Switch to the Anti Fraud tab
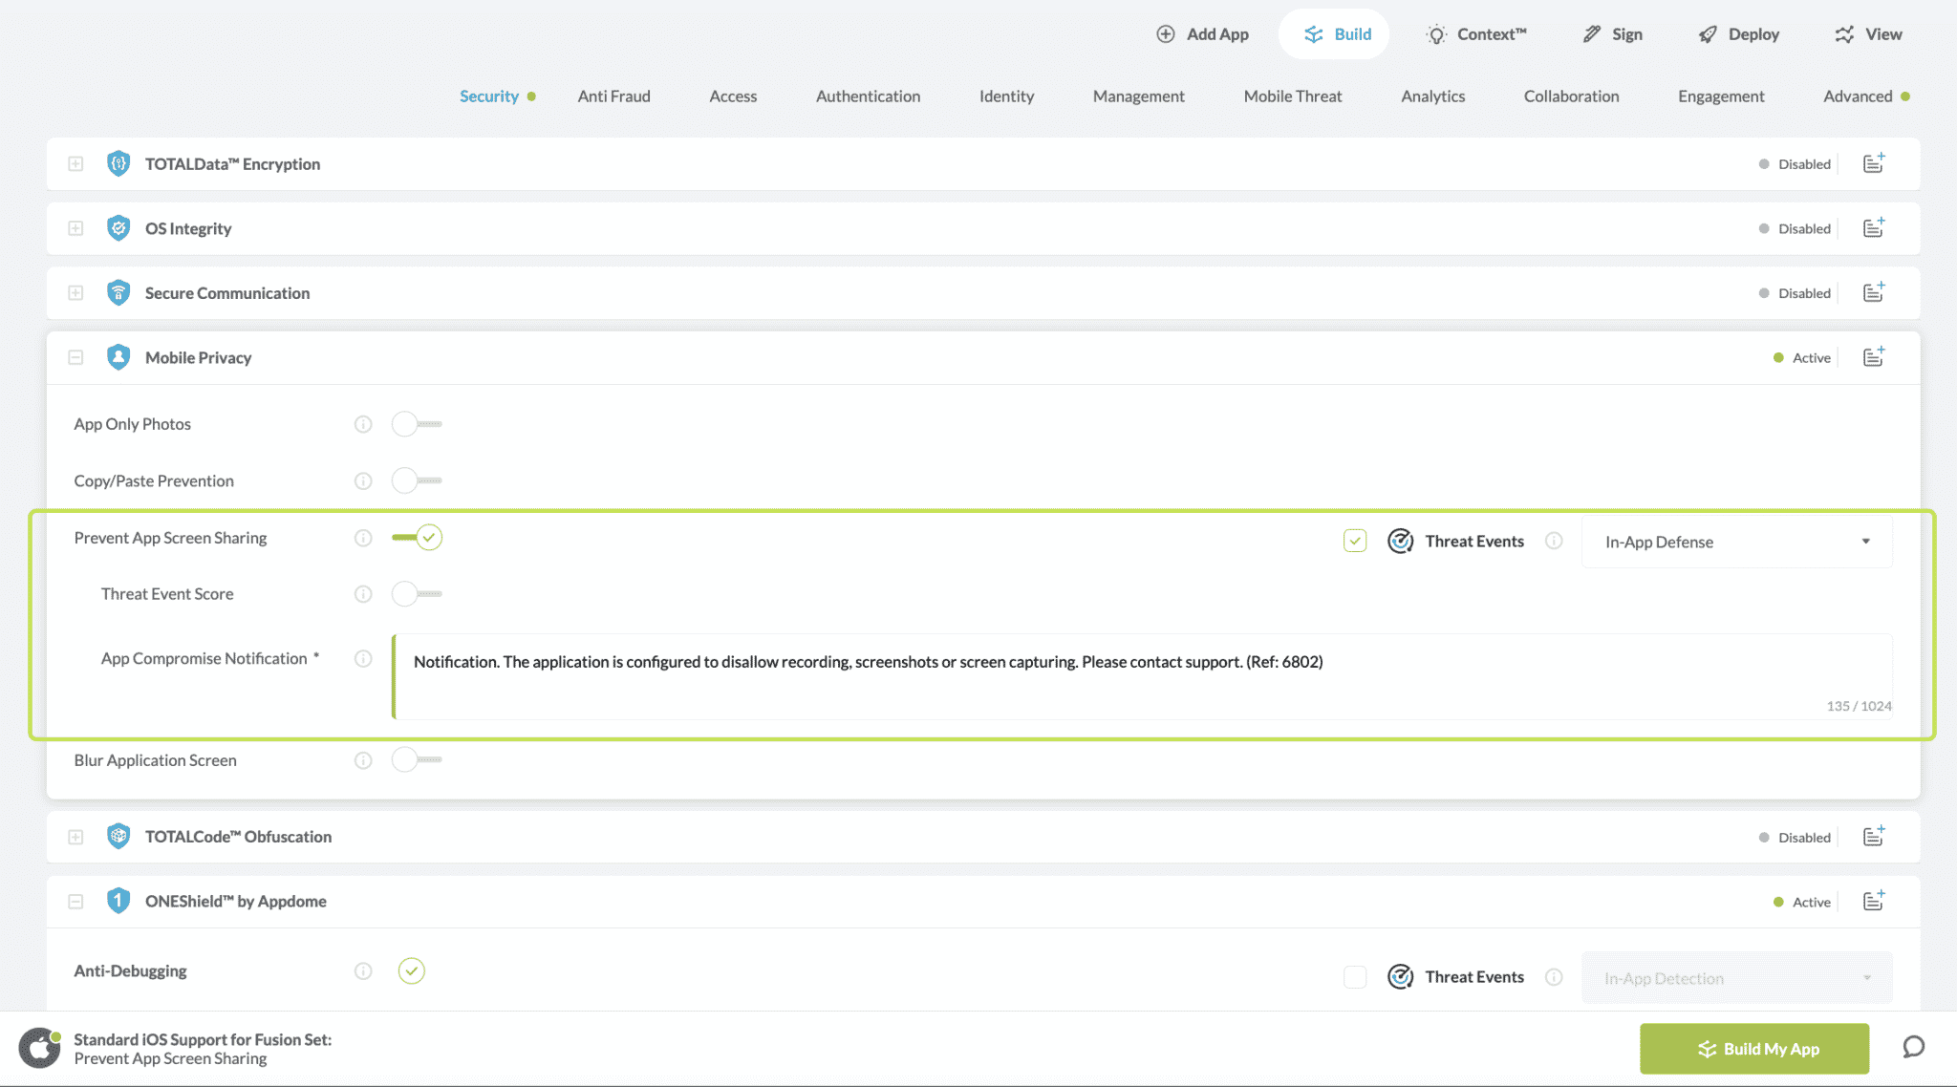 pyautogui.click(x=613, y=96)
